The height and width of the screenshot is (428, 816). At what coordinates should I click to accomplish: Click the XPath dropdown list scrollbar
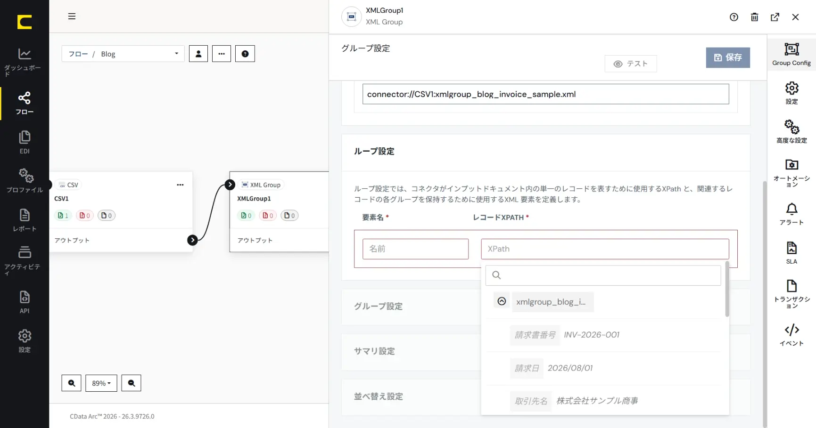pyautogui.click(x=727, y=289)
